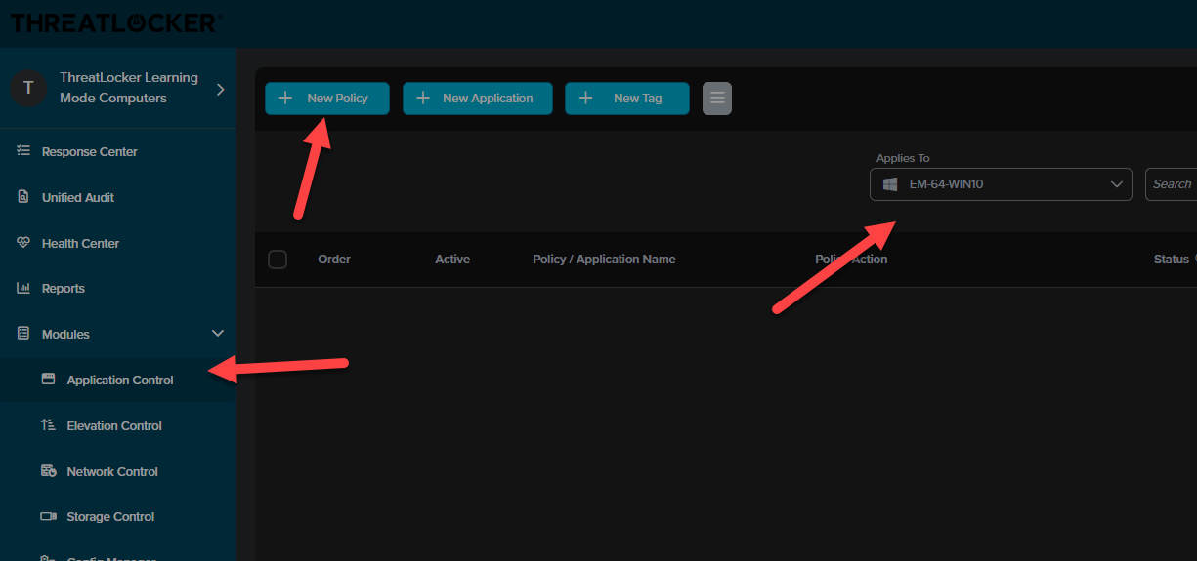This screenshot has height=561, width=1197.
Task: Open Reports
Action: click(x=63, y=289)
